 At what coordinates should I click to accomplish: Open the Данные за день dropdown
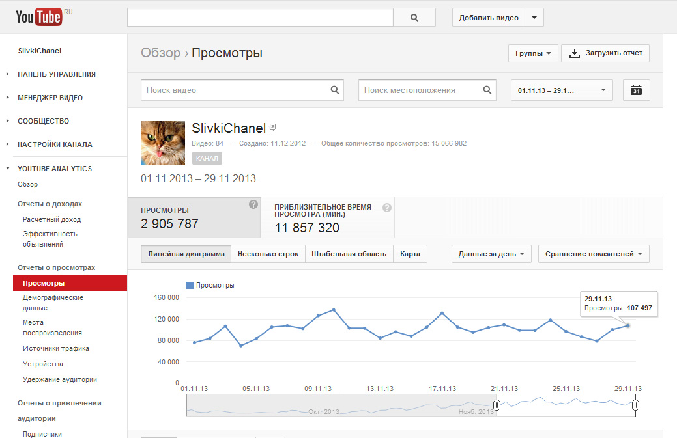click(491, 254)
